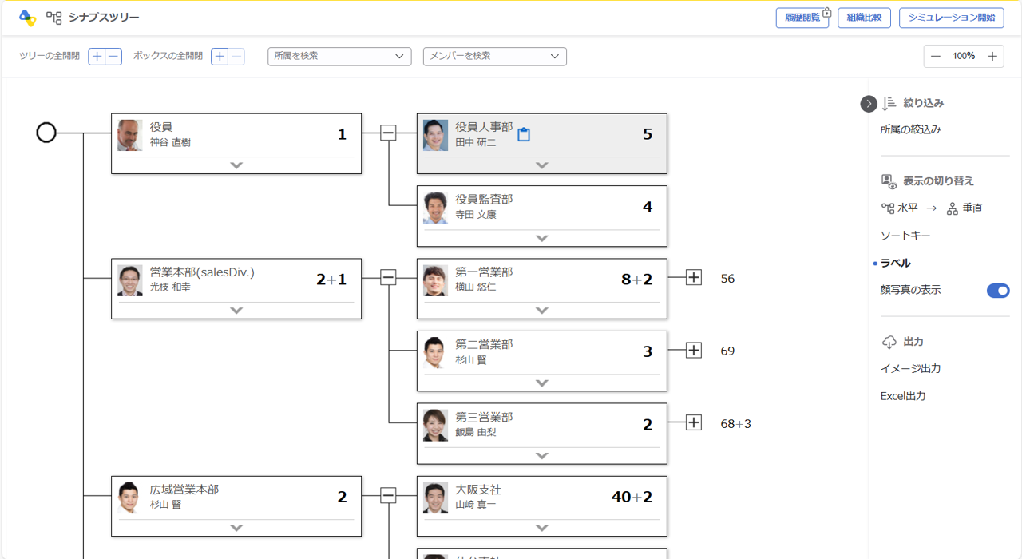The image size is (1022, 559).
Task: Select ソートキー in side panel
Action: click(x=905, y=236)
